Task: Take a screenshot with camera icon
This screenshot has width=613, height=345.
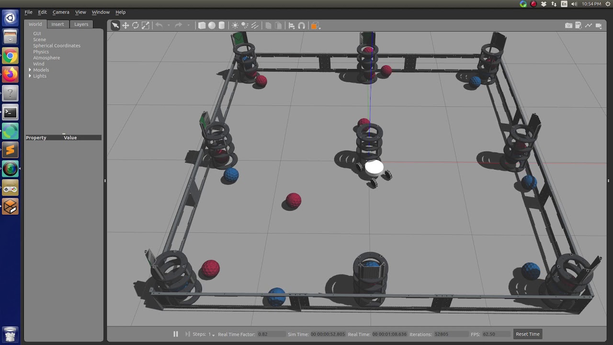Action: click(x=568, y=25)
